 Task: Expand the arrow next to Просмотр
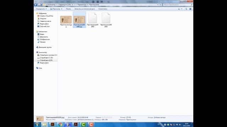point(62,9)
